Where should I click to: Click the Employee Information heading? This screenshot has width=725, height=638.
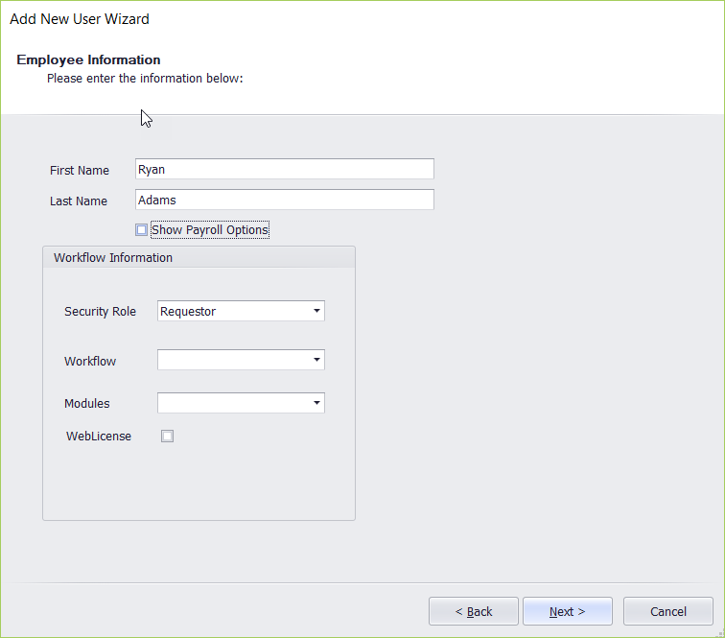[88, 60]
